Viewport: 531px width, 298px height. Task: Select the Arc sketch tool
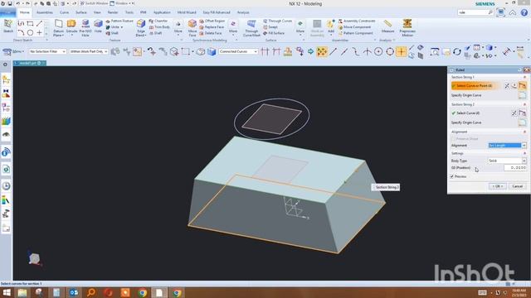(x=21, y=33)
